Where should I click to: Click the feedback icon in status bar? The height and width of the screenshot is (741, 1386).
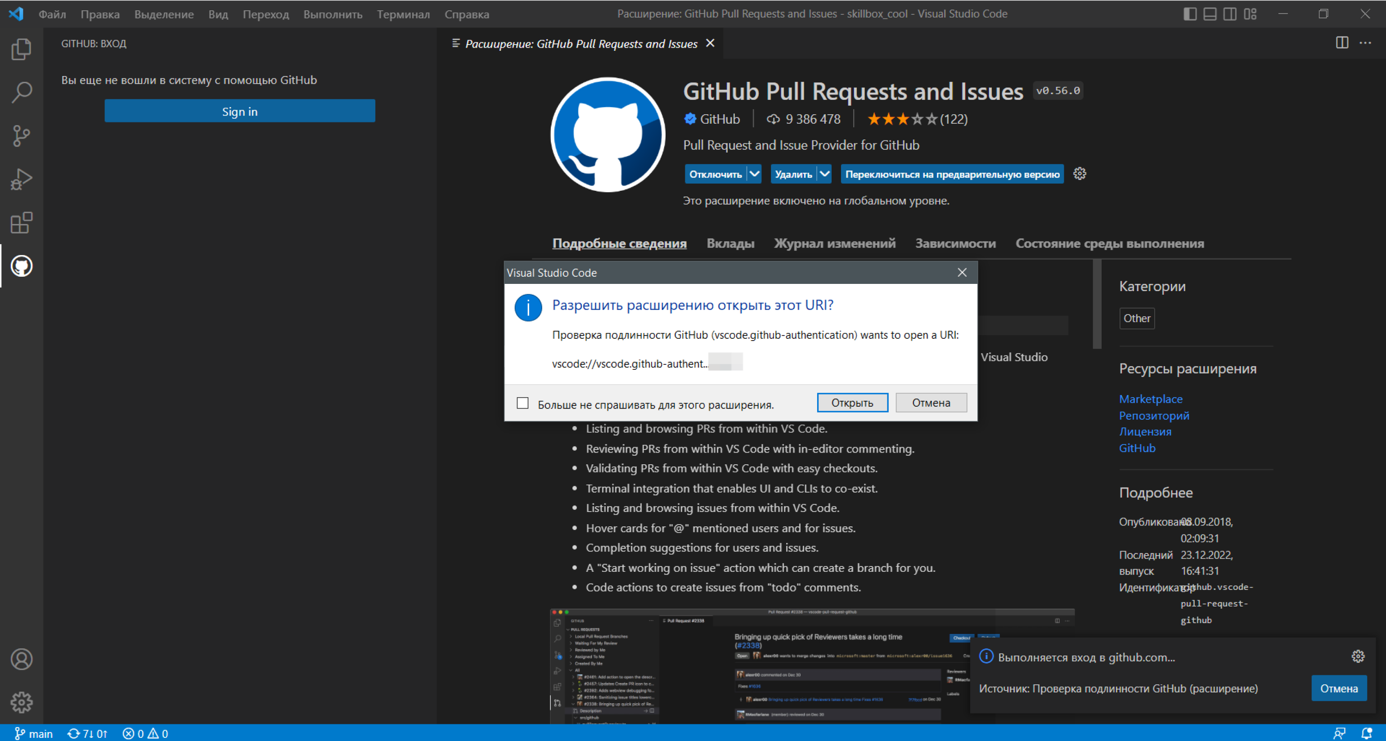pyautogui.click(x=1340, y=733)
